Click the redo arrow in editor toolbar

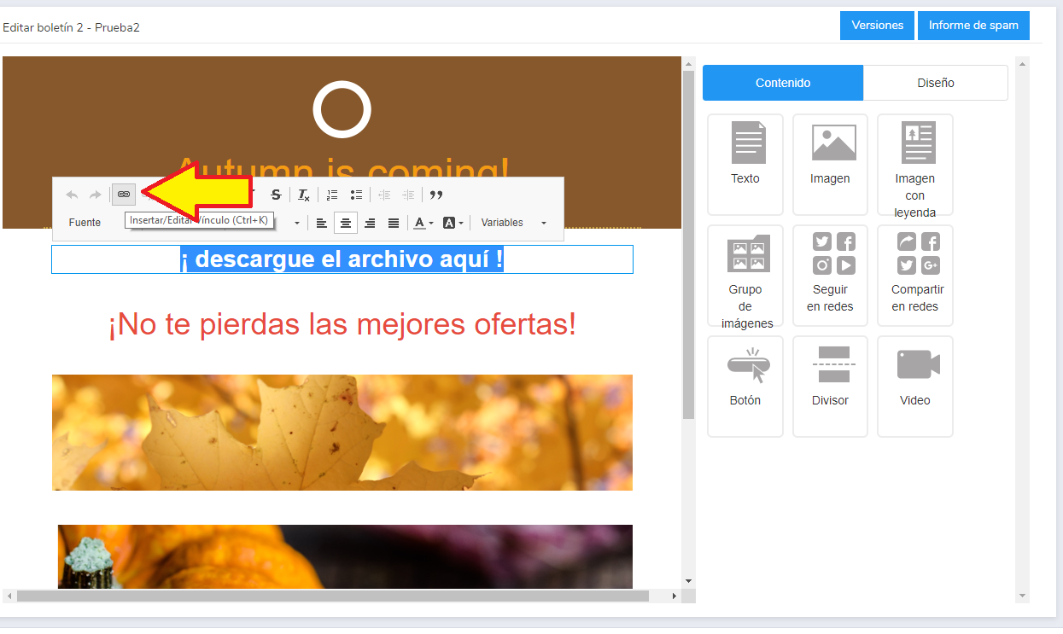(x=95, y=195)
